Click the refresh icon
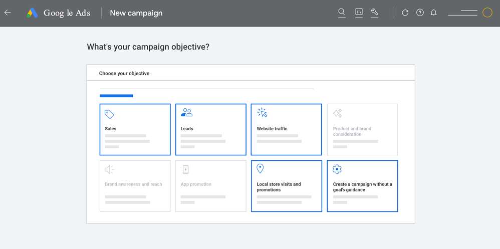This screenshot has width=500, height=249. [405, 13]
